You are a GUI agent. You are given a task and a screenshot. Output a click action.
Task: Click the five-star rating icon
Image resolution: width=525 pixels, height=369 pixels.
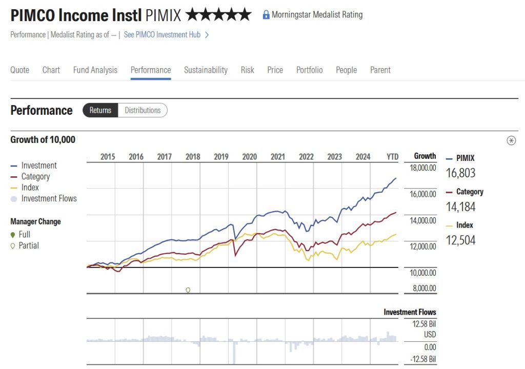(219, 15)
